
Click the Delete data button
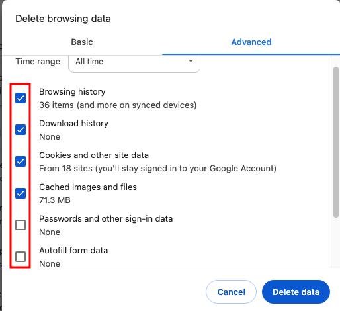pyautogui.click(x=296, y=292)
